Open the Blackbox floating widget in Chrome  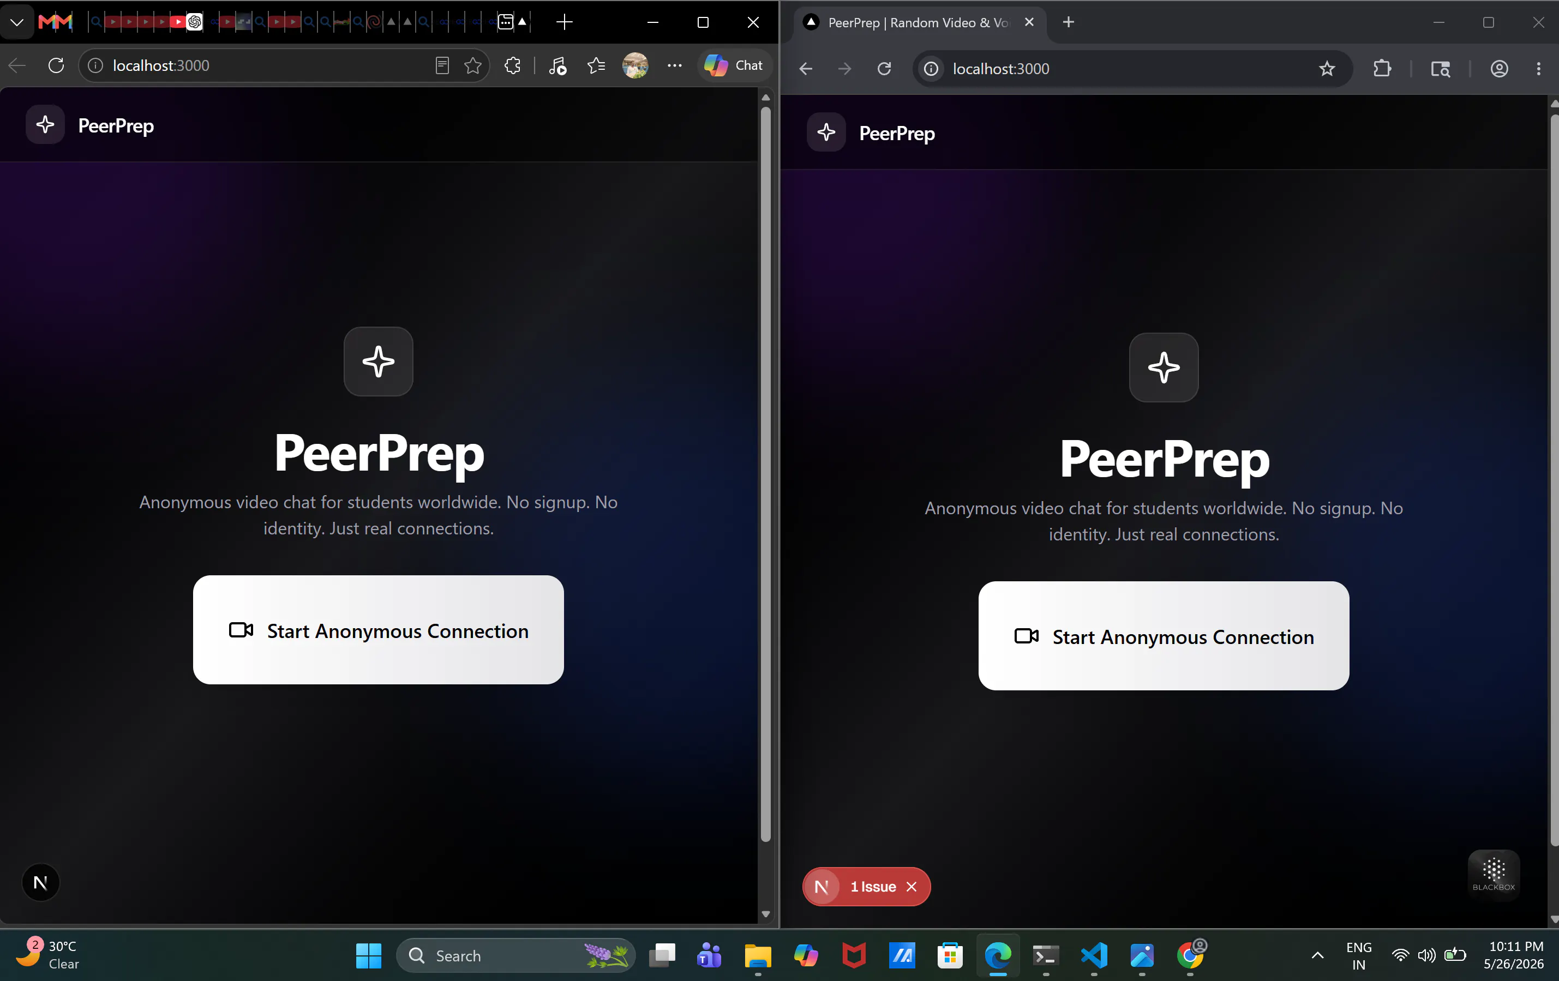click(1493, 874)
